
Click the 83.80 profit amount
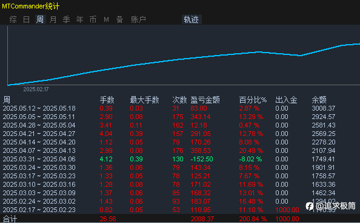click(199, 108)
